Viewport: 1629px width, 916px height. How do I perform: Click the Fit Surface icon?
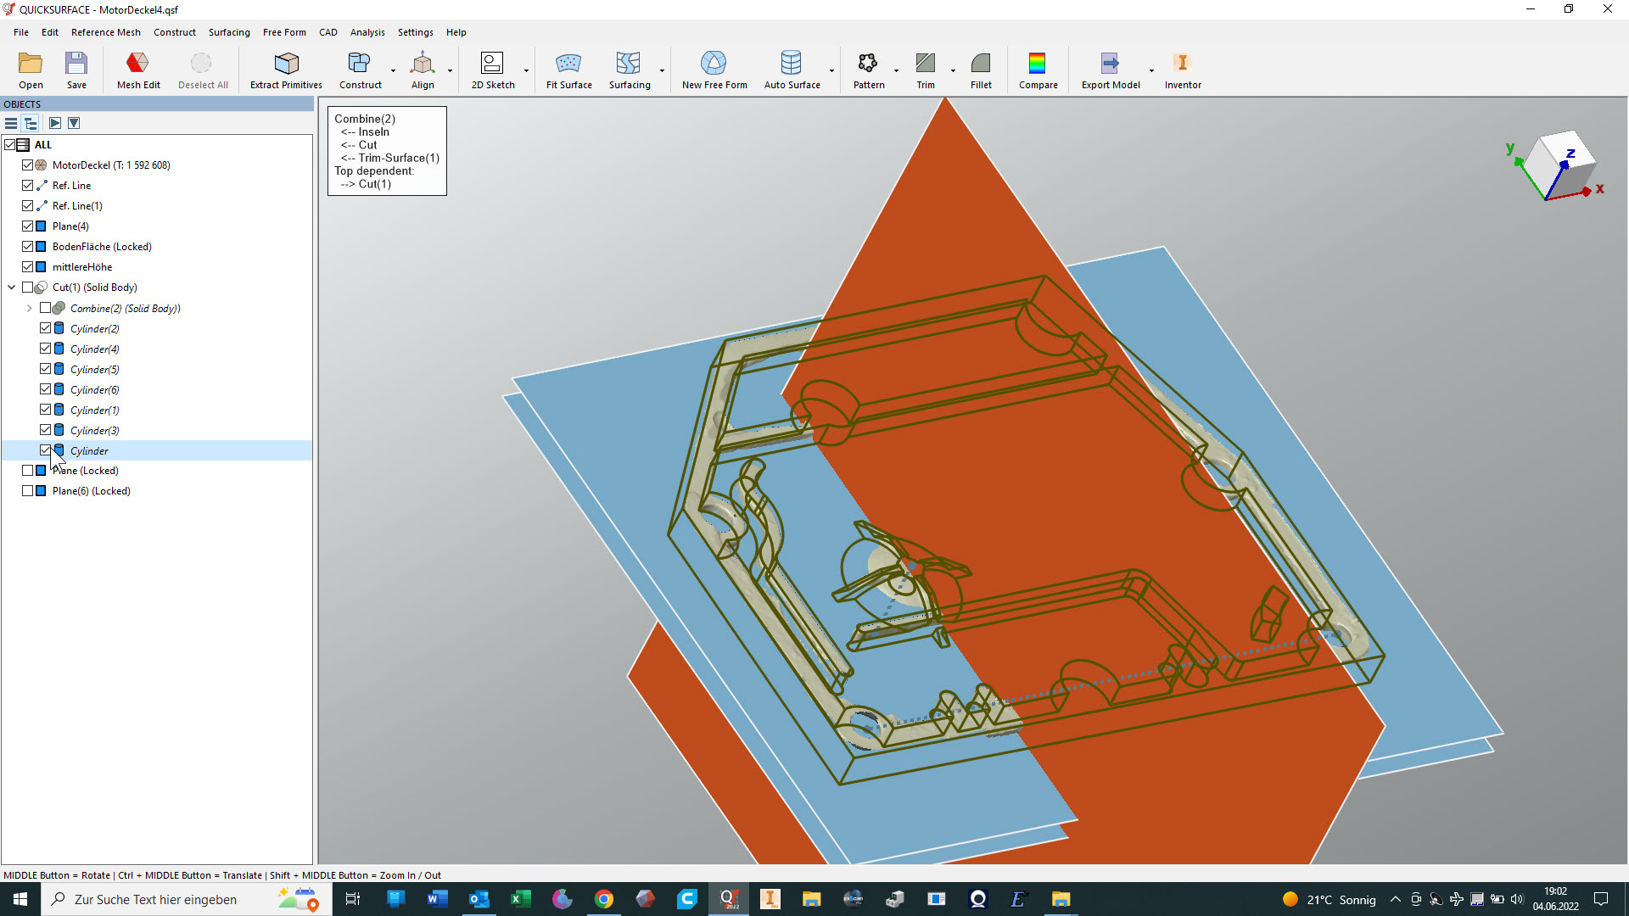point(568,64)
